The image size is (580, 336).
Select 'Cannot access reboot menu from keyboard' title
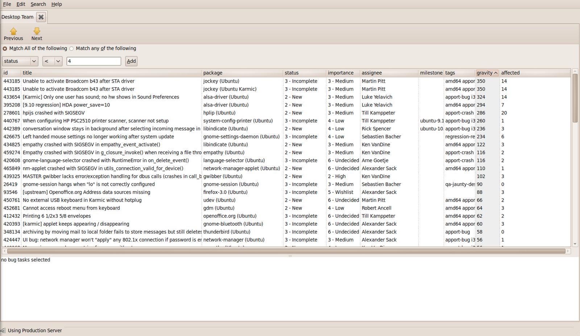tap(71, 208)
